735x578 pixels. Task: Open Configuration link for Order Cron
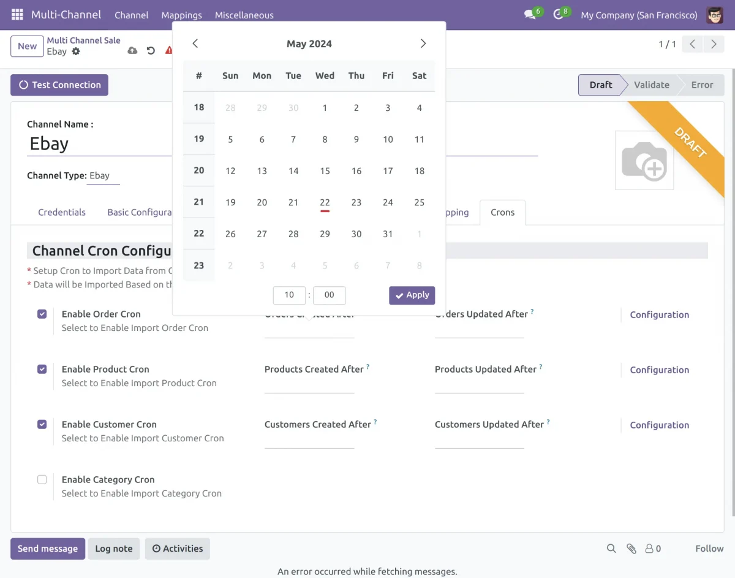click(660, 315)
